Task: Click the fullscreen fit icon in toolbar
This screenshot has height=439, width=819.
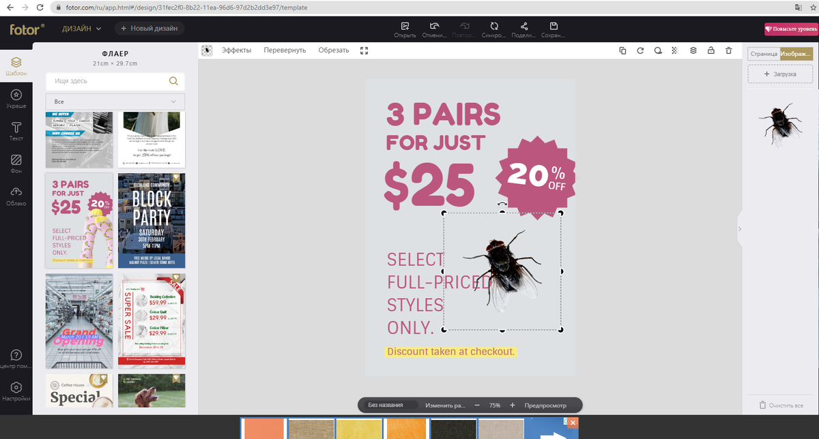Action: pos(364,50)
